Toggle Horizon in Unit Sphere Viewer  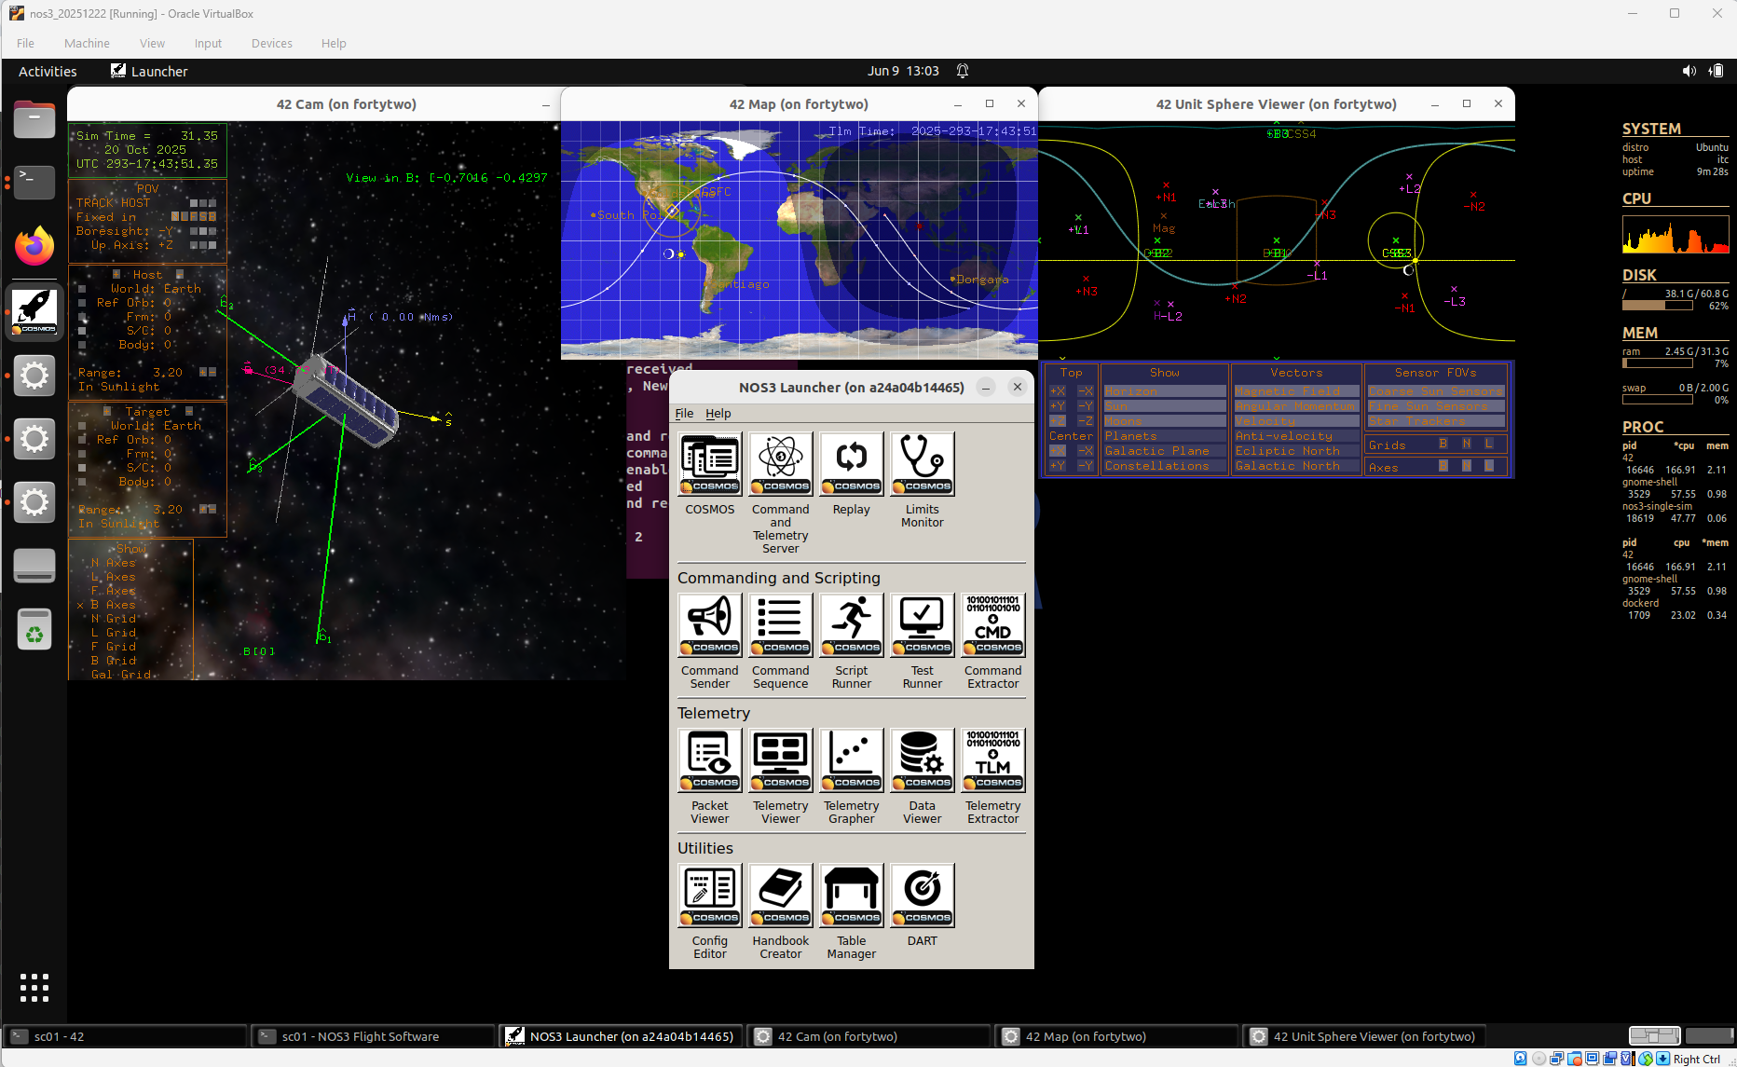1165,391
